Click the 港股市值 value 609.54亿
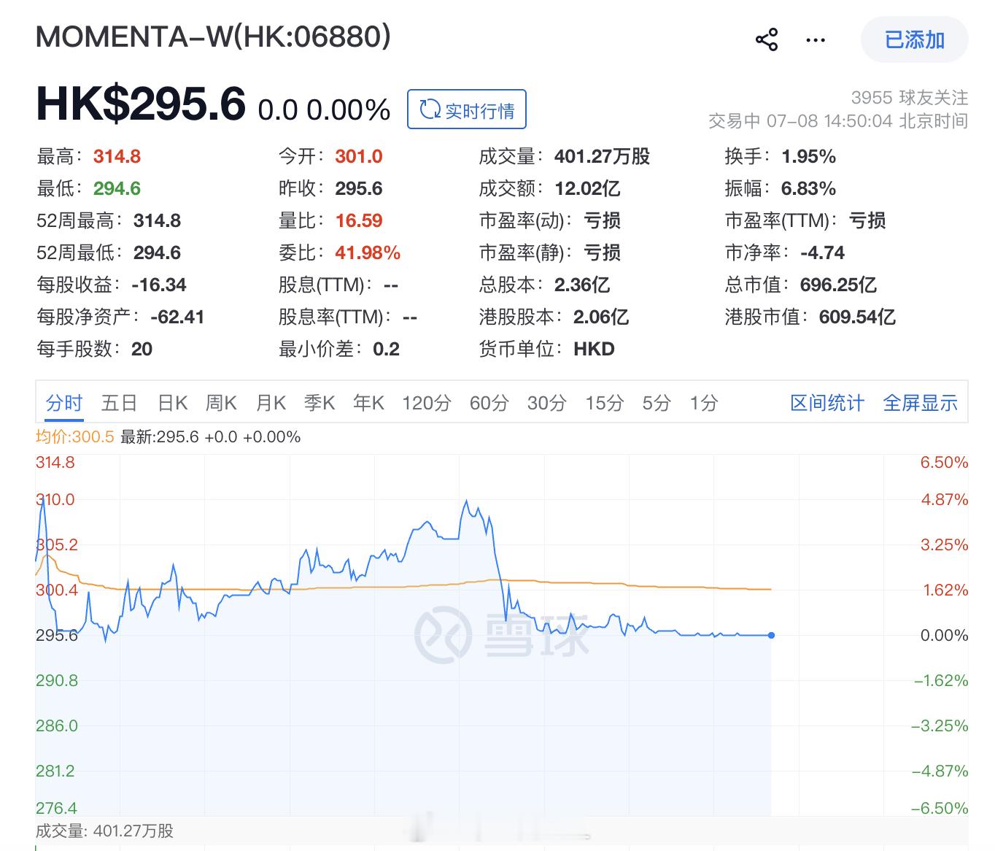 coord(857,317)
